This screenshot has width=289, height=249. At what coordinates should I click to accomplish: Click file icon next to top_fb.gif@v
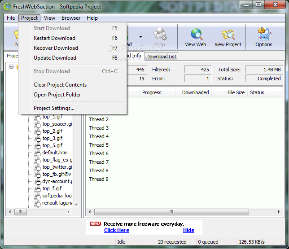point(37,175)
